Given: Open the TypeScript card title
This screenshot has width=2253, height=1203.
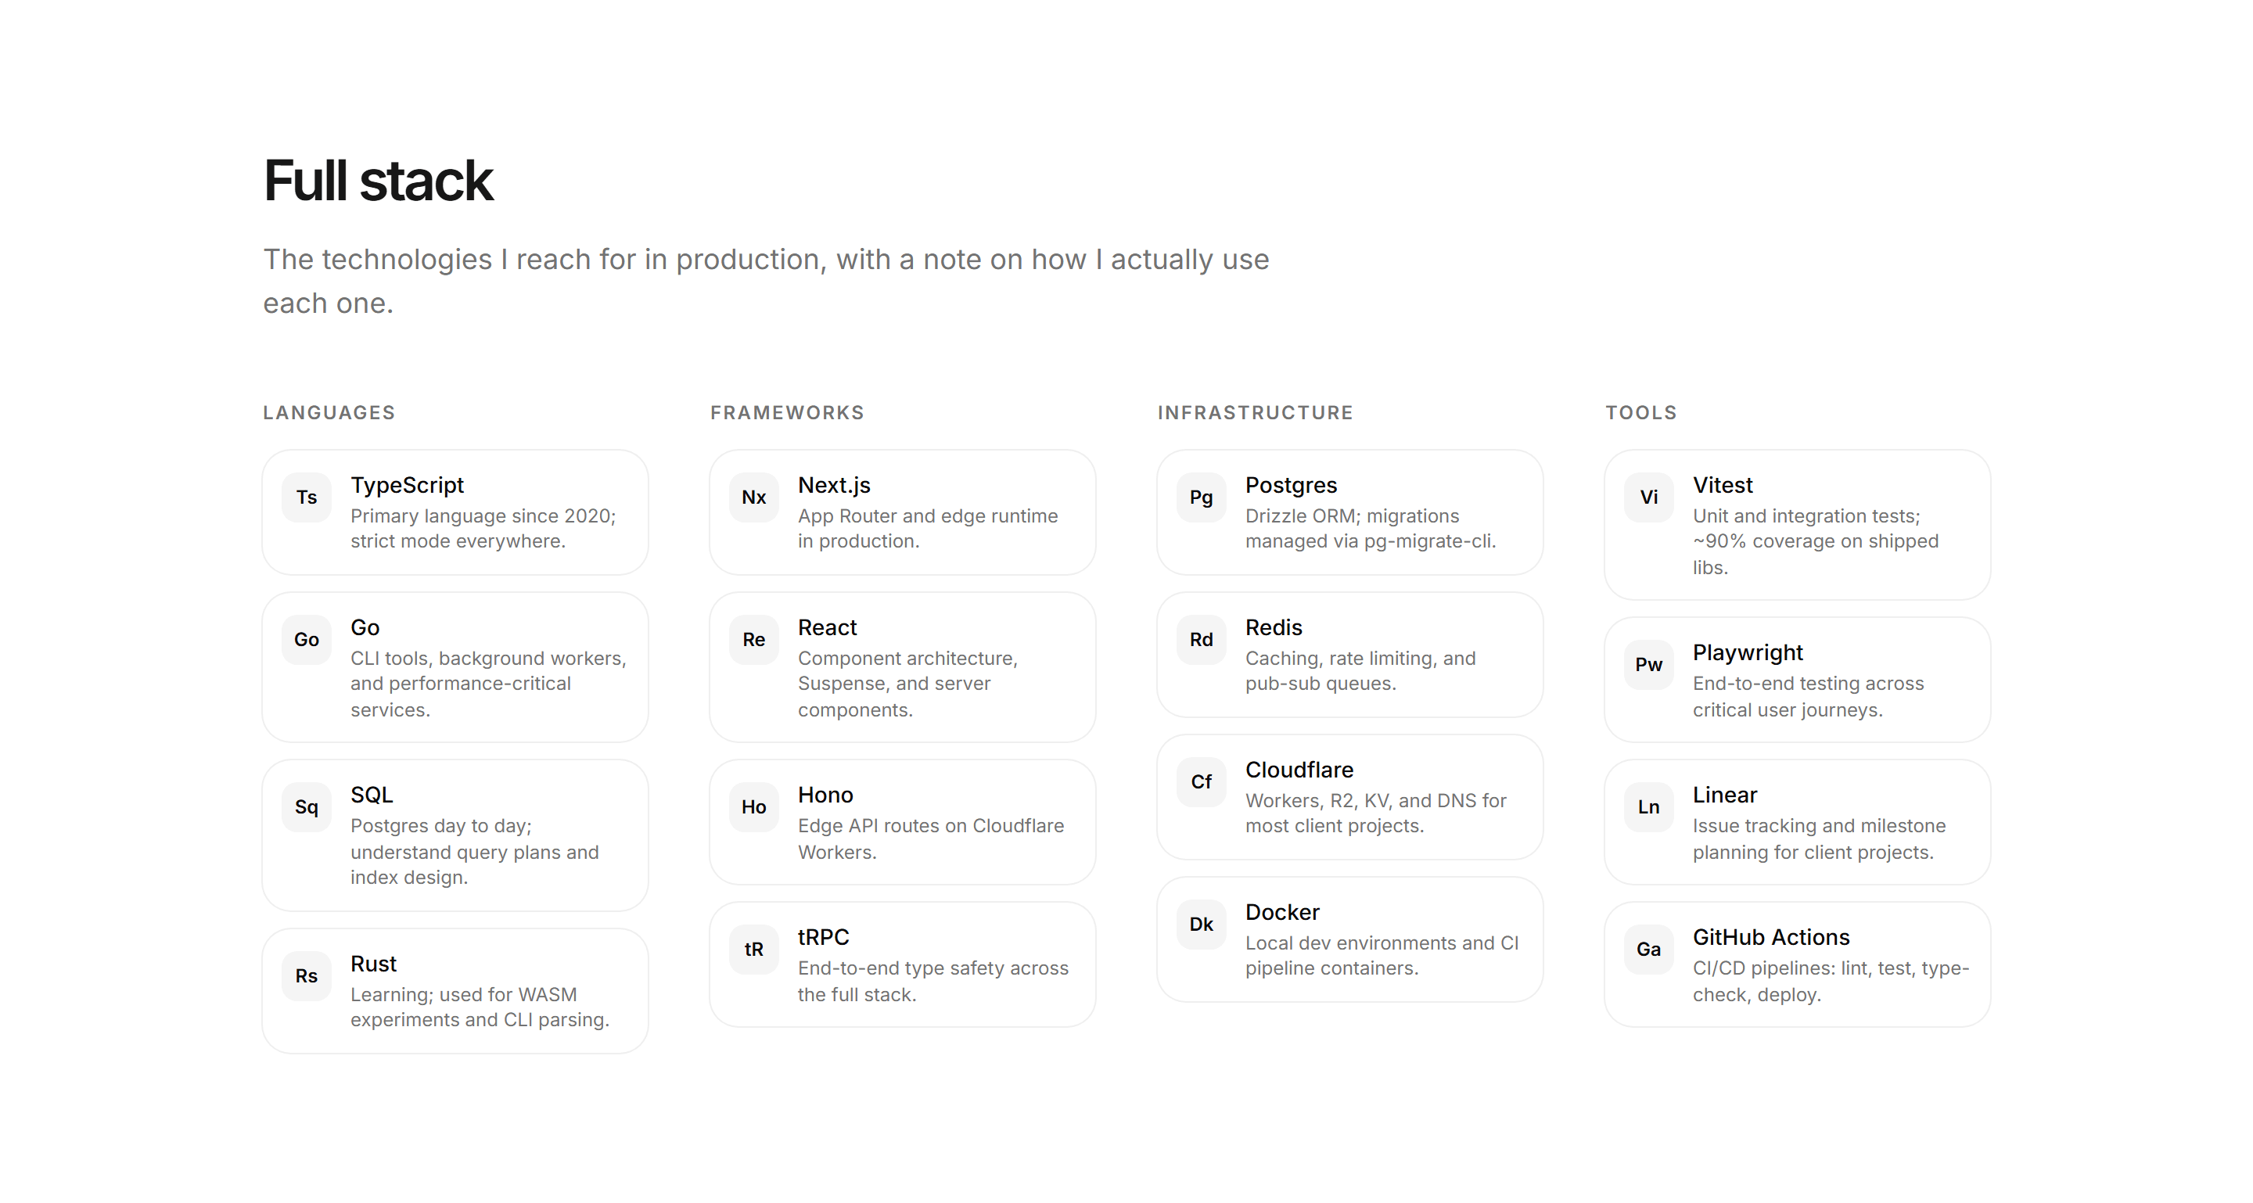Looking at the screenshot, I should tap(408, 485).
